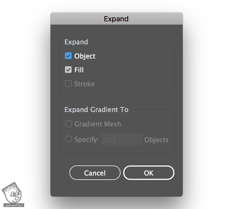The image size is (236, 209).
Task: Click the 'Expand Gradient To' section heading
Action: [x=96, y=110]
